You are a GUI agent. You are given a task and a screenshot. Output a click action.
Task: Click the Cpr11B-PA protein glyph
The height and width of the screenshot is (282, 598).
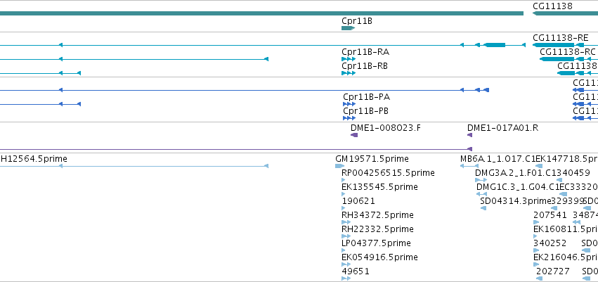click(x=349, y=104)
